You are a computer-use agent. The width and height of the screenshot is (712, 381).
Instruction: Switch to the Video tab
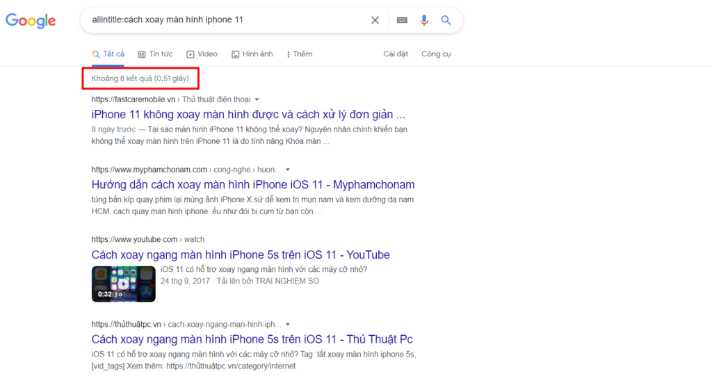click(x=202, y=54)
